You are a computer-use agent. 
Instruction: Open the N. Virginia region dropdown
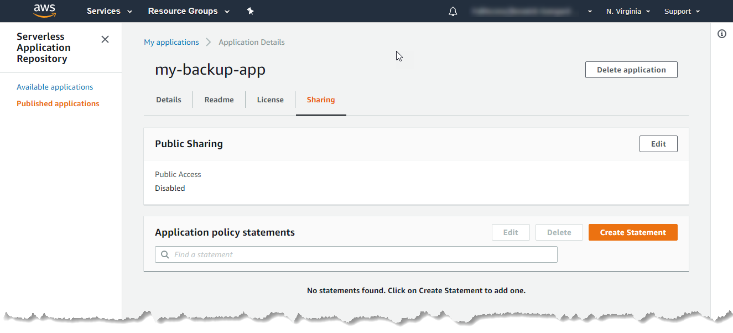[628, 11]
